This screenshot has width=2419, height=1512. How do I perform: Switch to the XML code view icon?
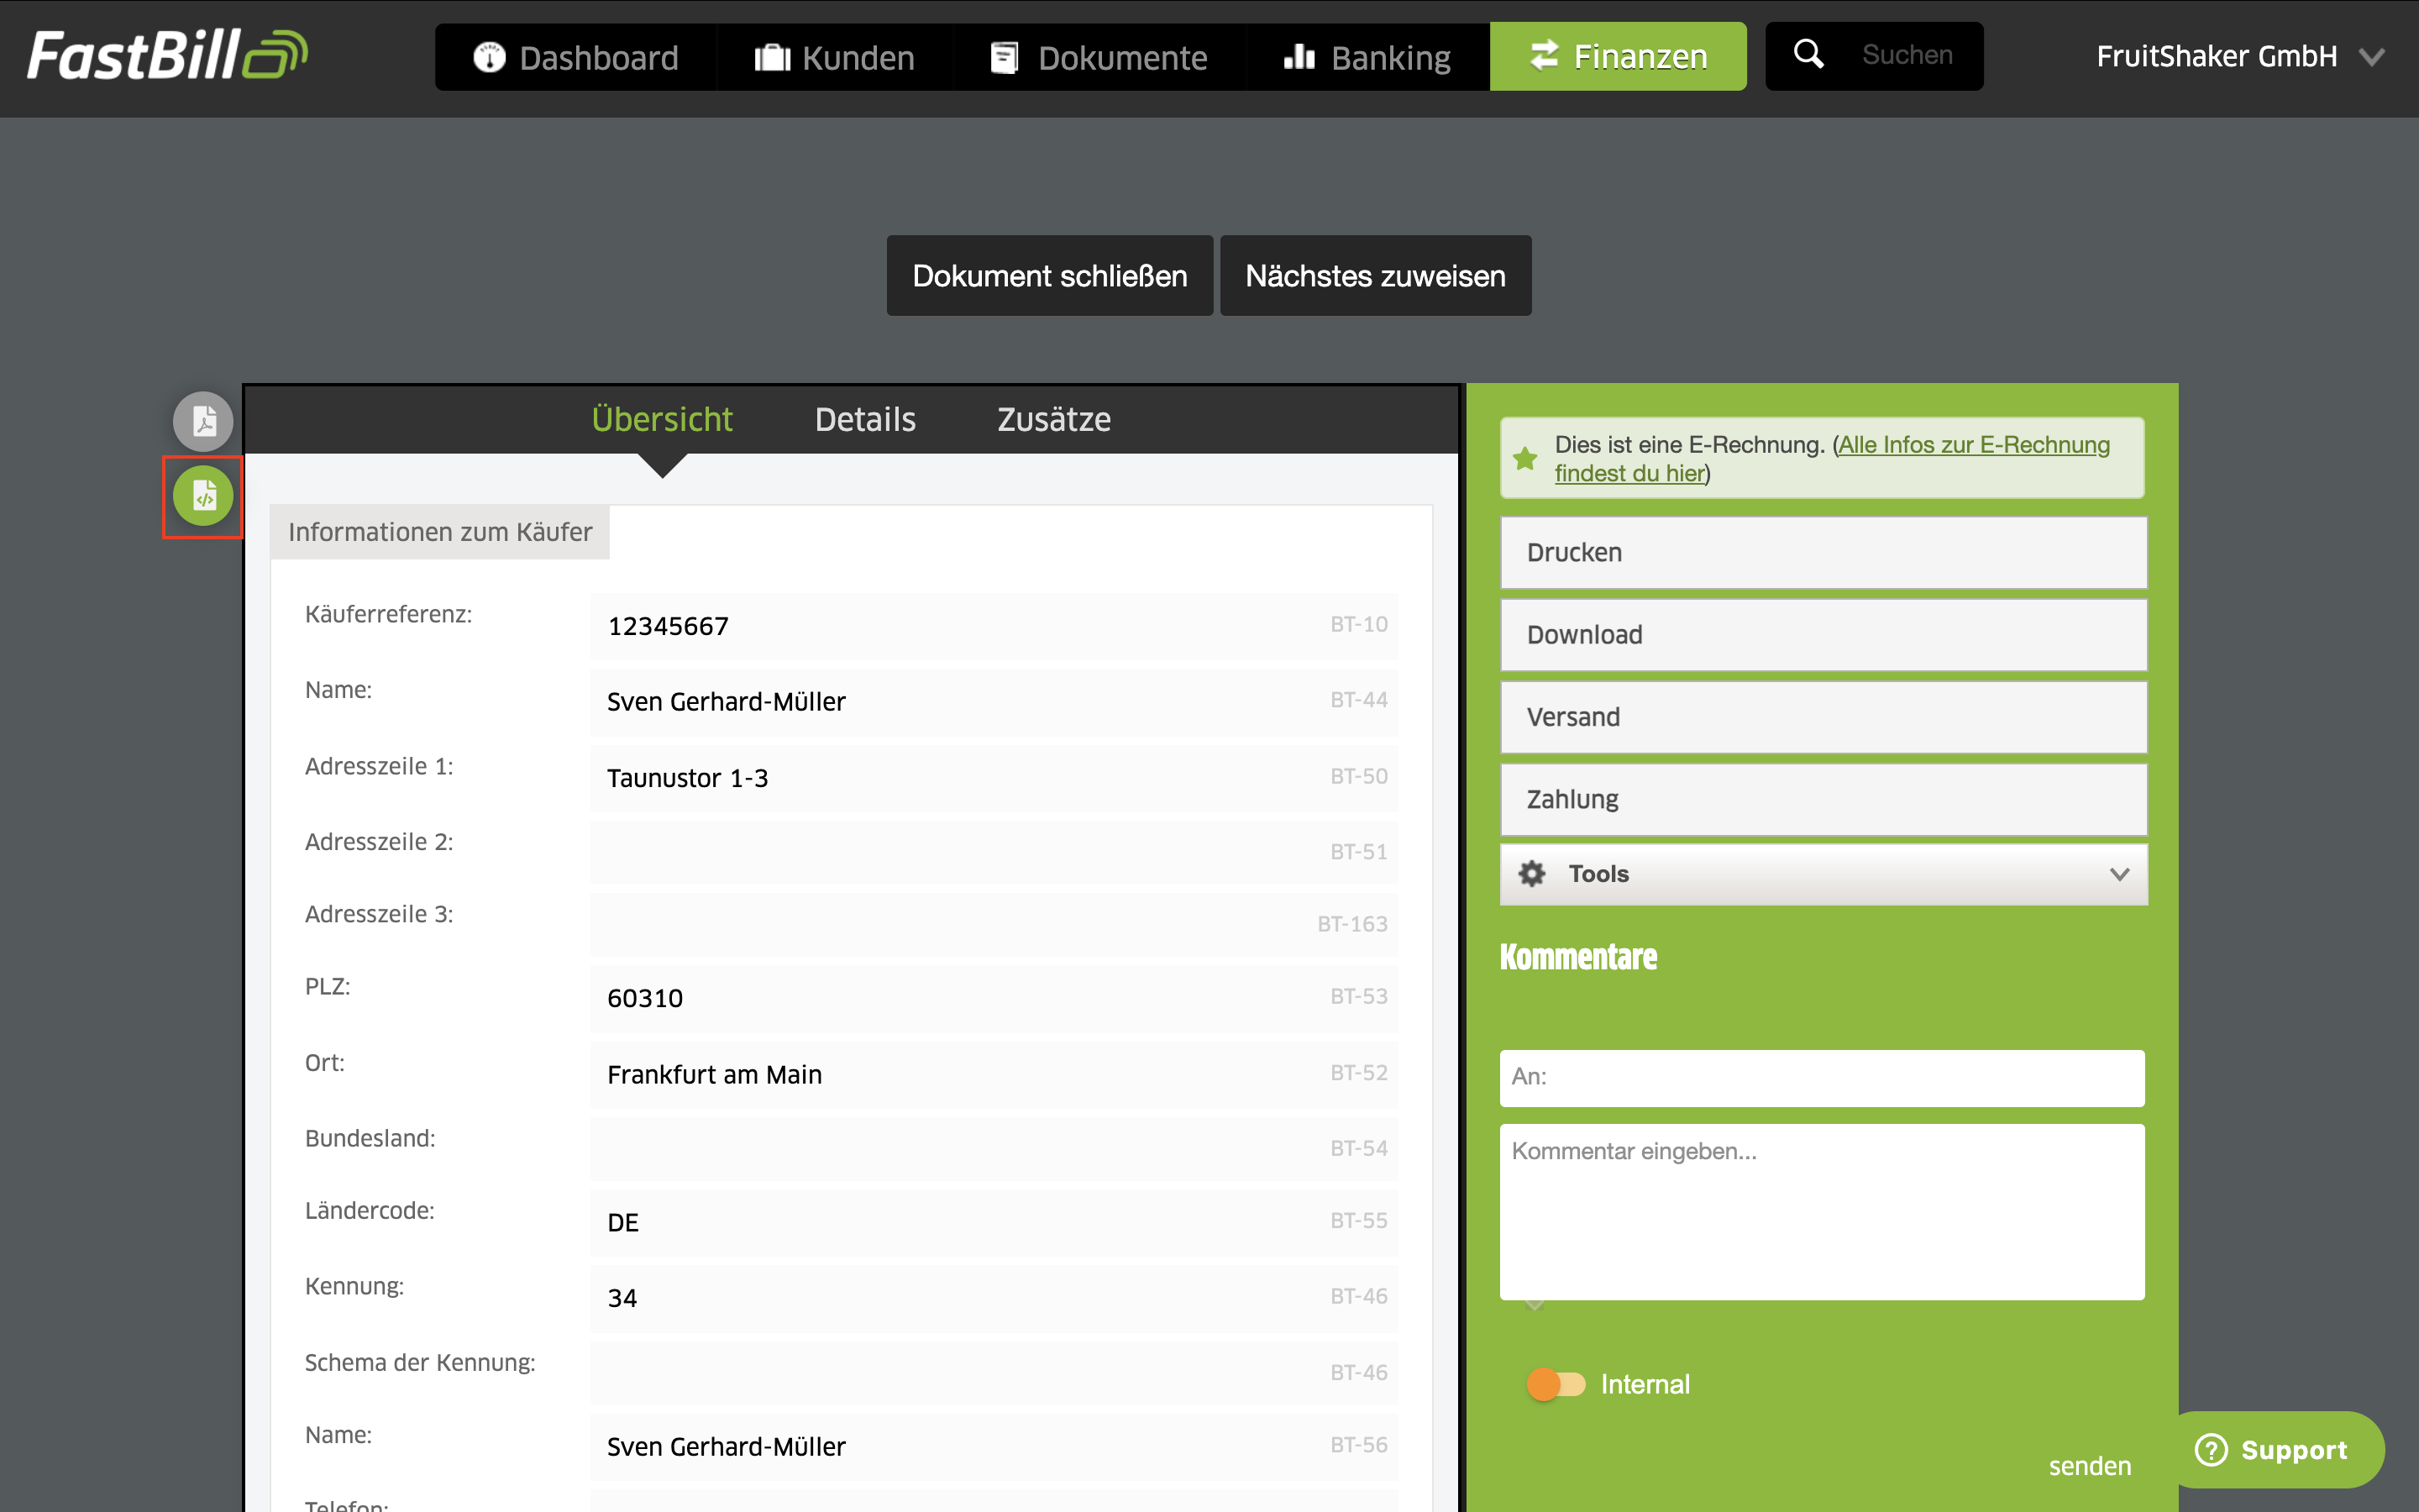pos(203,496)
